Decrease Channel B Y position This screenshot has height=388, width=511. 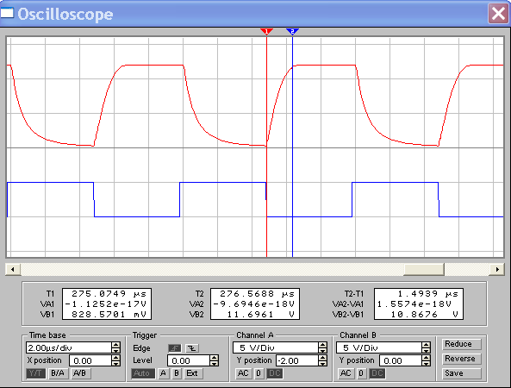point(426,363)
